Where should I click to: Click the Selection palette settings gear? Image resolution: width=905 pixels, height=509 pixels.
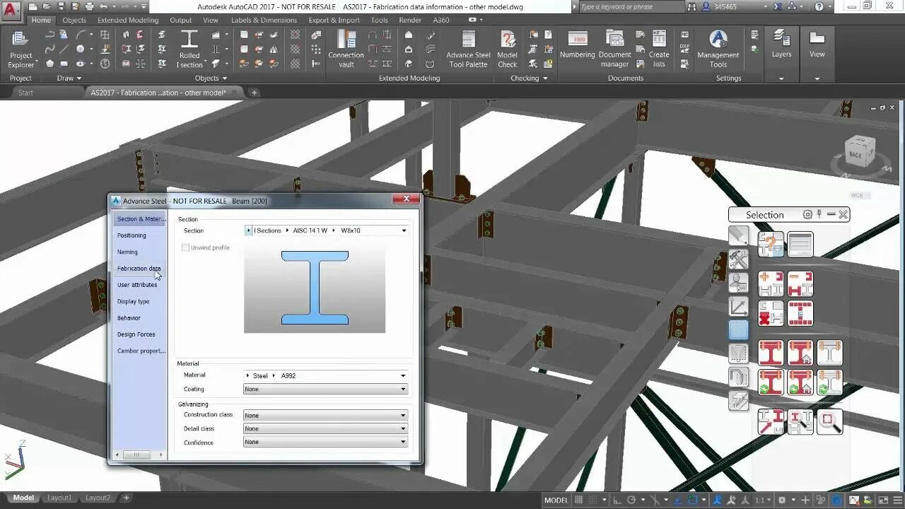point(807,214)
